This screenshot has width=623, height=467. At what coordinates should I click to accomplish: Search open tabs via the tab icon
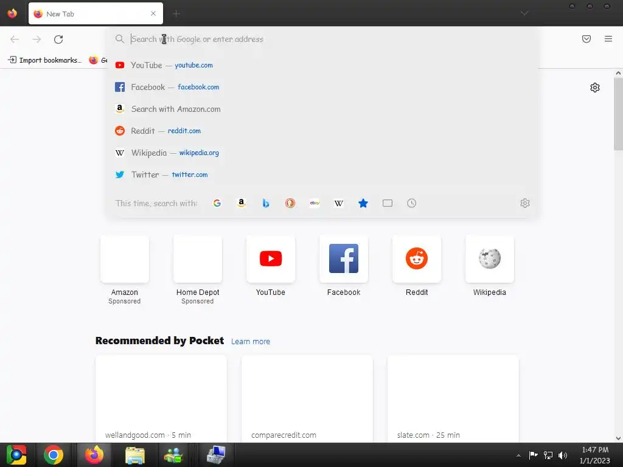click(388, 203)
